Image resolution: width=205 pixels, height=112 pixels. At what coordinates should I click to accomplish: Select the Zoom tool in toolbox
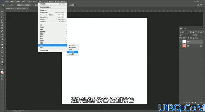[2, 64]
